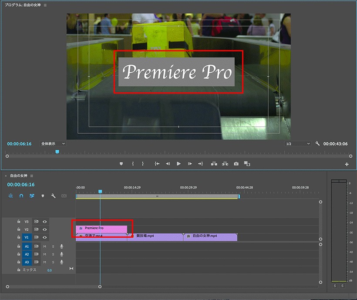Close the 自由の女神 timeline tab
The width and height of the screenshot is (357, 300).
tap(6, 176)
